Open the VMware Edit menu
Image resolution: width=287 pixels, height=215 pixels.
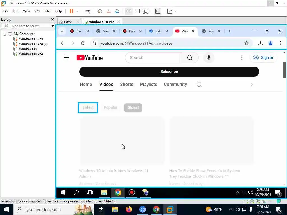click(x=16, y=11)
